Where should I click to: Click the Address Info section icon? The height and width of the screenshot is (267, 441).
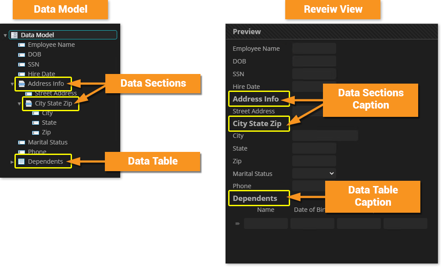coord(22,84)
